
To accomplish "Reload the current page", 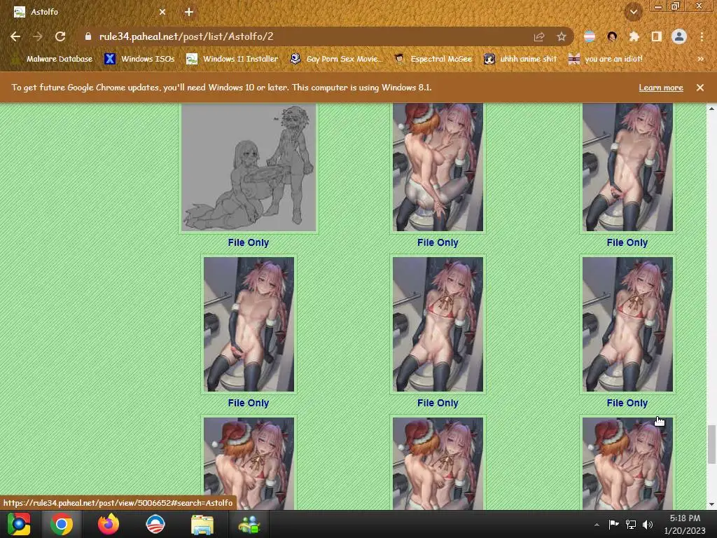I will pos(60,36).
